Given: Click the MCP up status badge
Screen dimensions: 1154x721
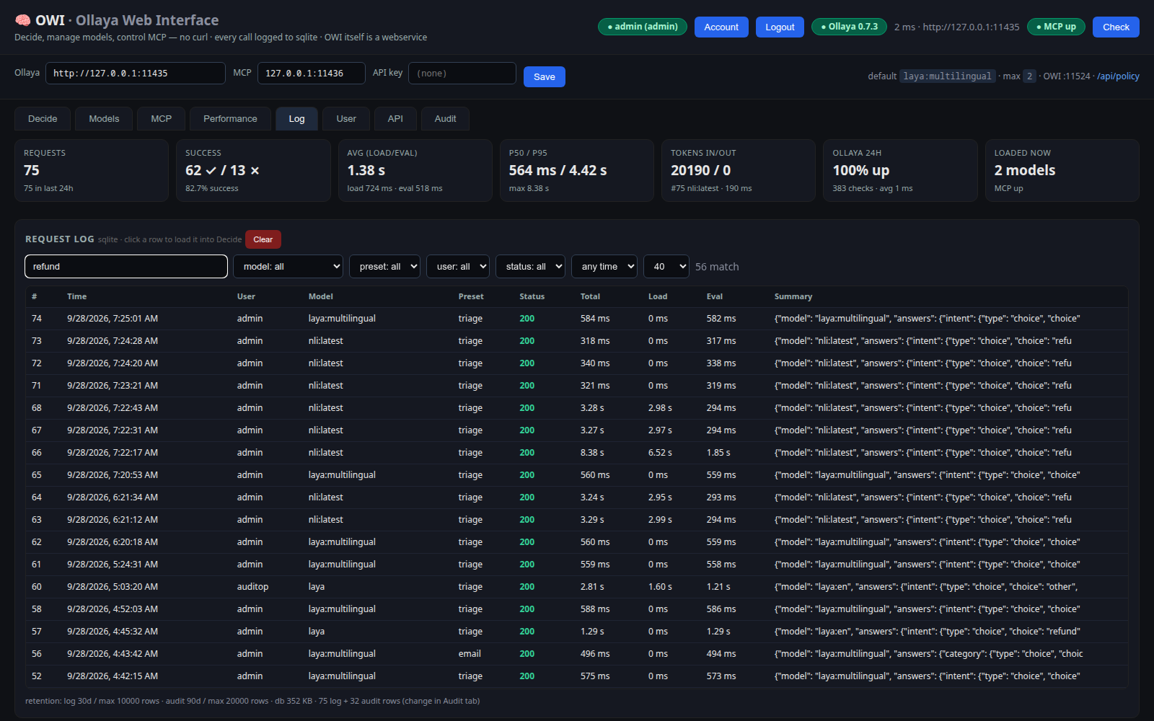Looking at the screenshot, I should click(1056, 27).
